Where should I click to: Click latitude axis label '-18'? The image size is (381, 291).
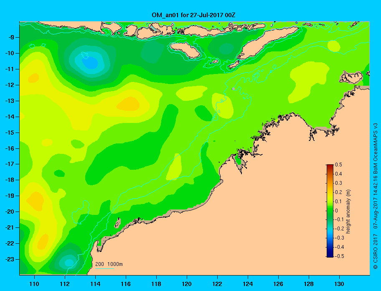click(x=10, y=180)
